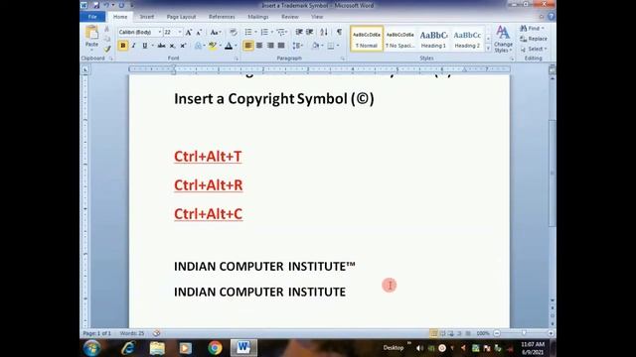Toggle Show/Hide paragraph marks
Viewport: 636px width, 357px height.
[x=339, y=32]
